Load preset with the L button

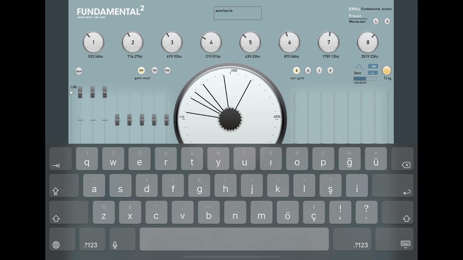(x=376, y=21)
